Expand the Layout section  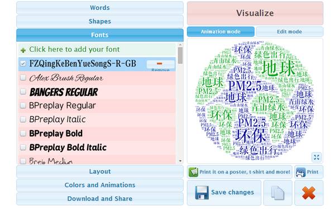coord(100,172)
